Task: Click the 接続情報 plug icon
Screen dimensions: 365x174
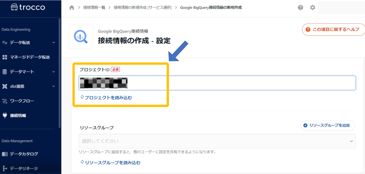Action: pyautogui.click(x=5, y=115)
